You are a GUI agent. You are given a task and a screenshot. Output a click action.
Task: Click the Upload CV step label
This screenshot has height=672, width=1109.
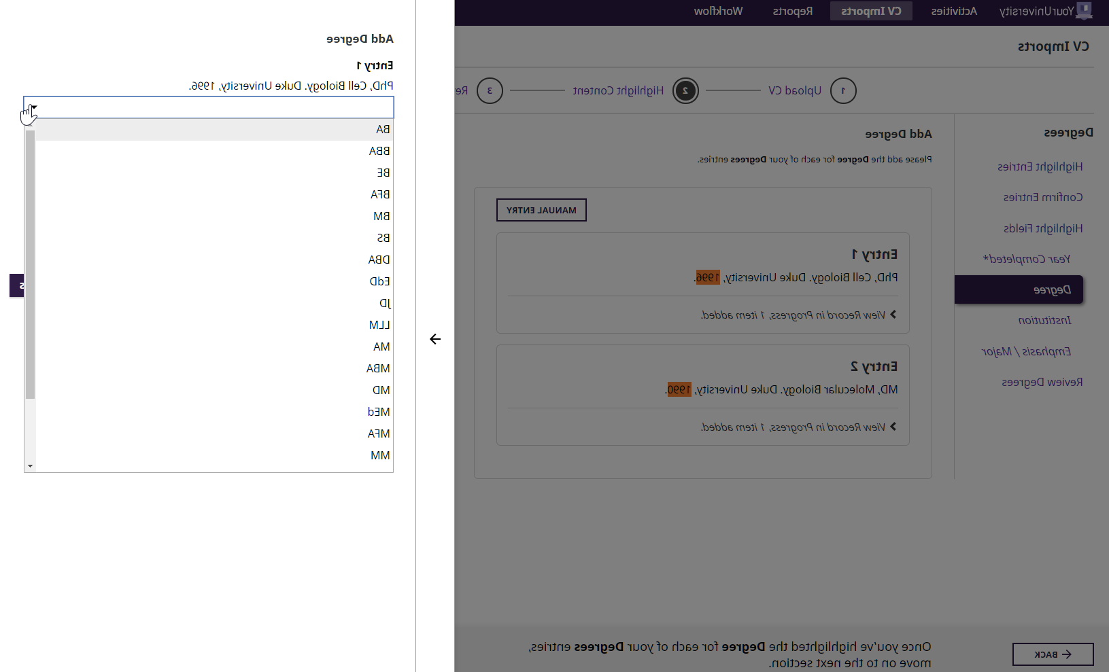795,90
